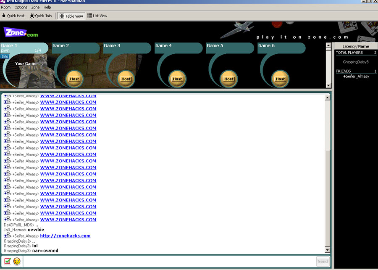Click the Host button for Game 5
The width and height of the screenshot is (378, 270).
pos(229,79)
